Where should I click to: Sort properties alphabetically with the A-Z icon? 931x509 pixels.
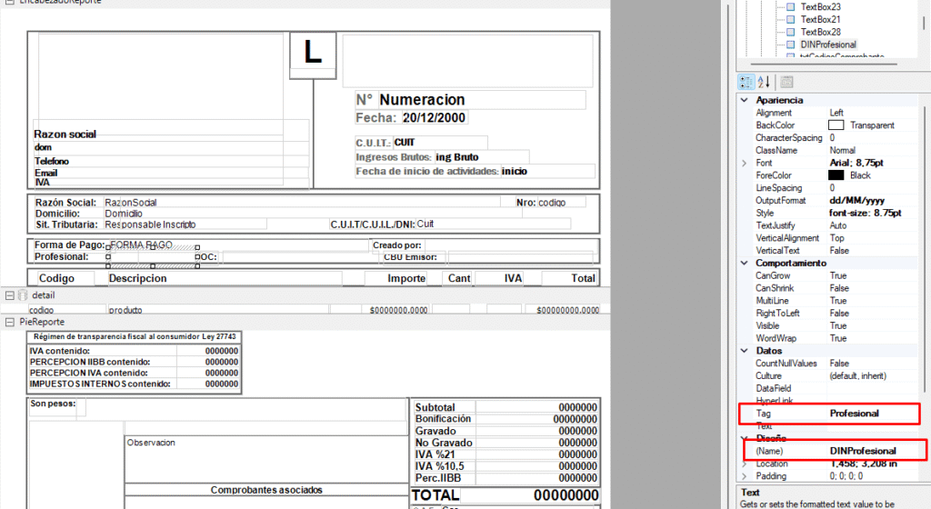(764, 82)
